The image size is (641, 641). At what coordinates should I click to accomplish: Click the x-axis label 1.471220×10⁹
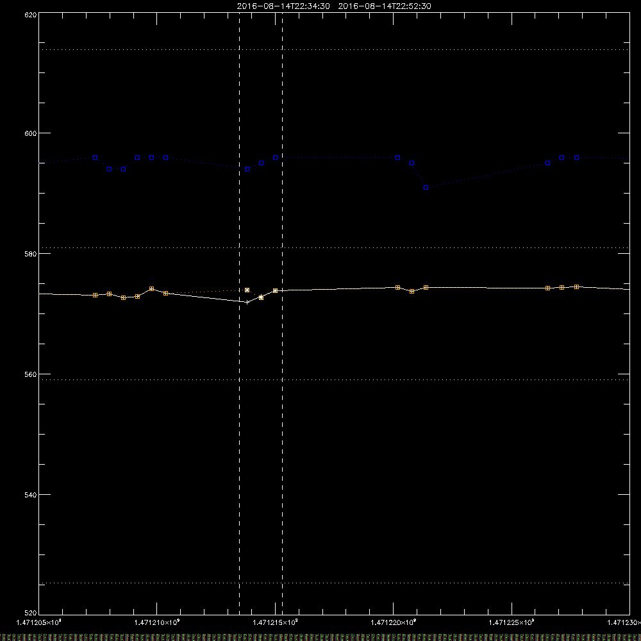tap(394, 622)
